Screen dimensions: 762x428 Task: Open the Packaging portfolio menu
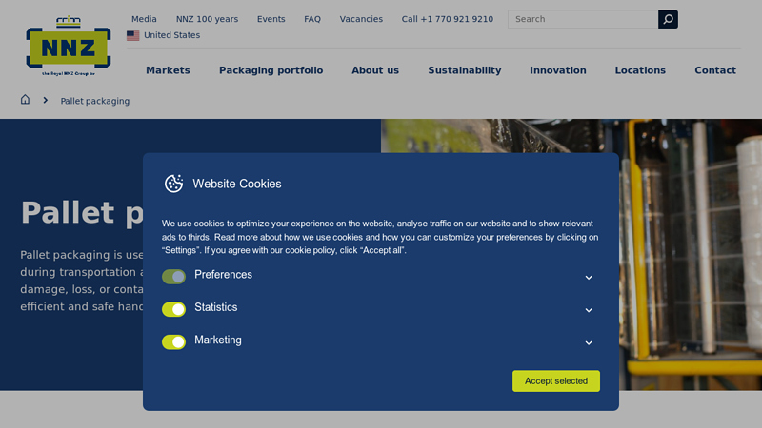click(x=271, y=70)
